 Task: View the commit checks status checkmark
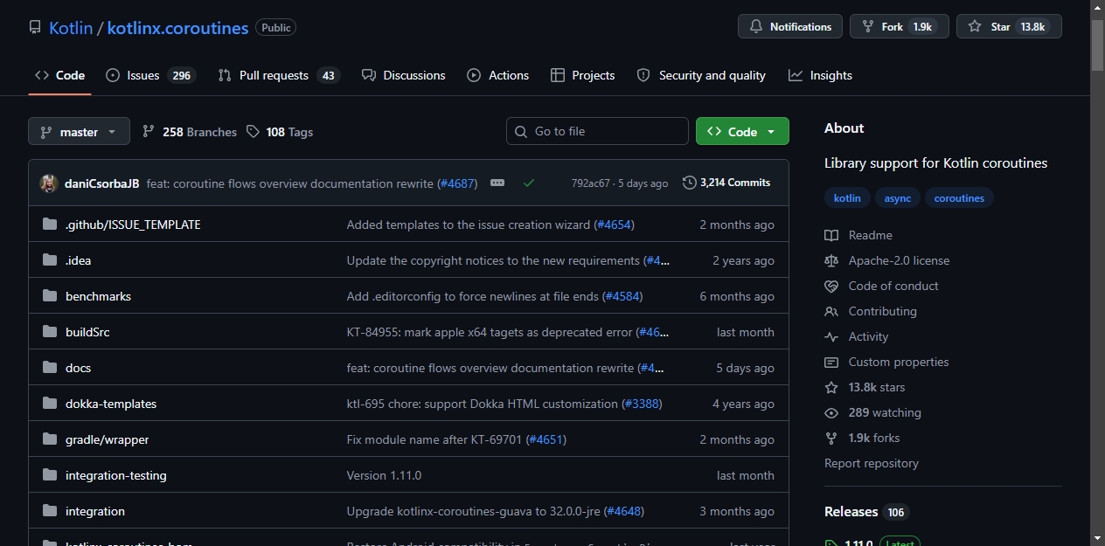(x=529, y=183)
